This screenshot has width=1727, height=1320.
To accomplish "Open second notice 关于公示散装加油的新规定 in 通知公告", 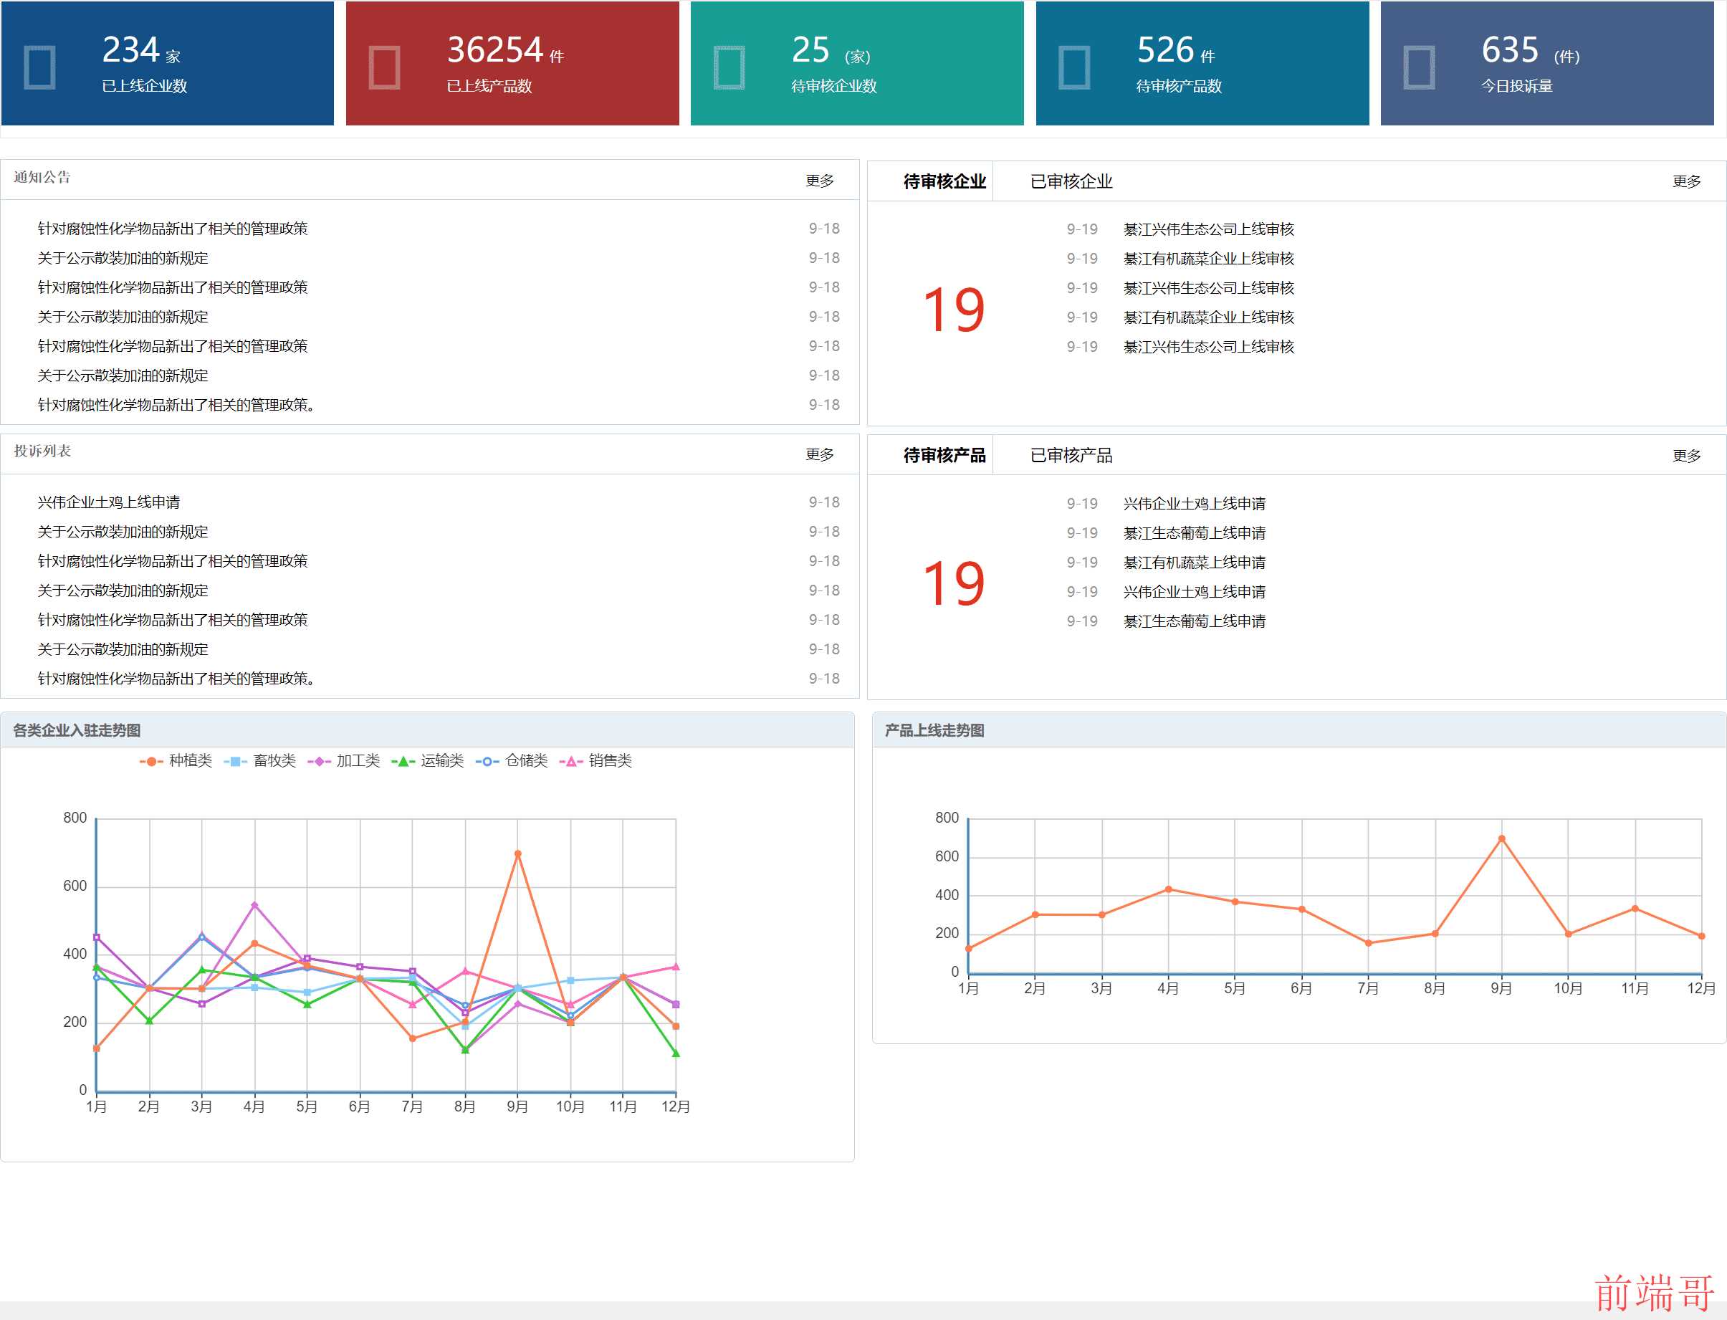I will coord(123,259).
